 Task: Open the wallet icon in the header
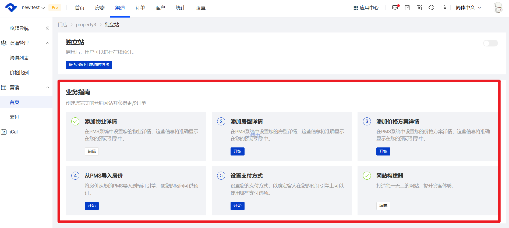tap(444, 8)
